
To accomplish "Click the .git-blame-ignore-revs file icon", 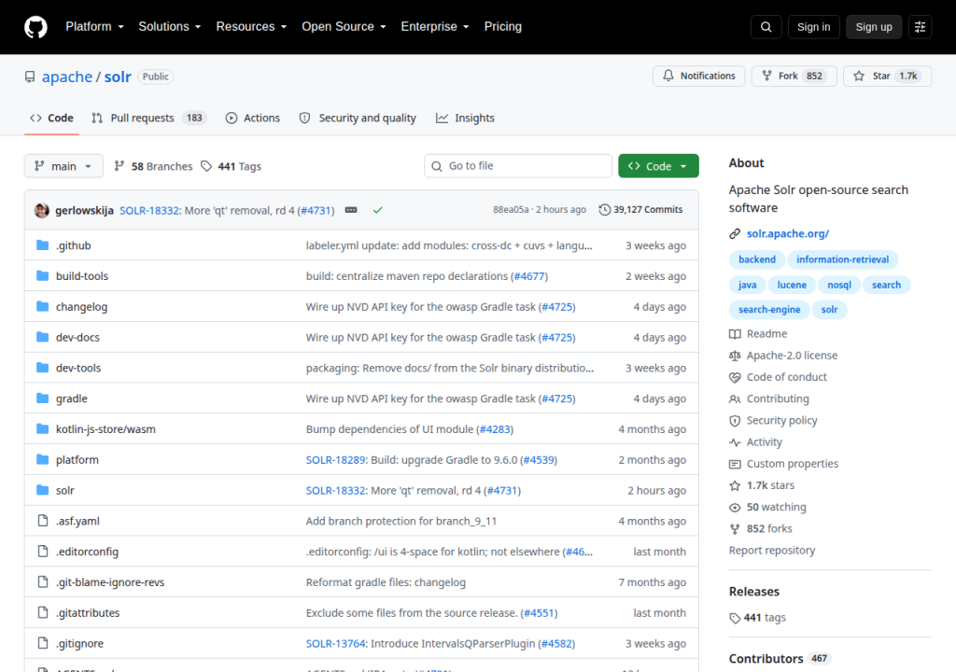I will pos(43,581).
